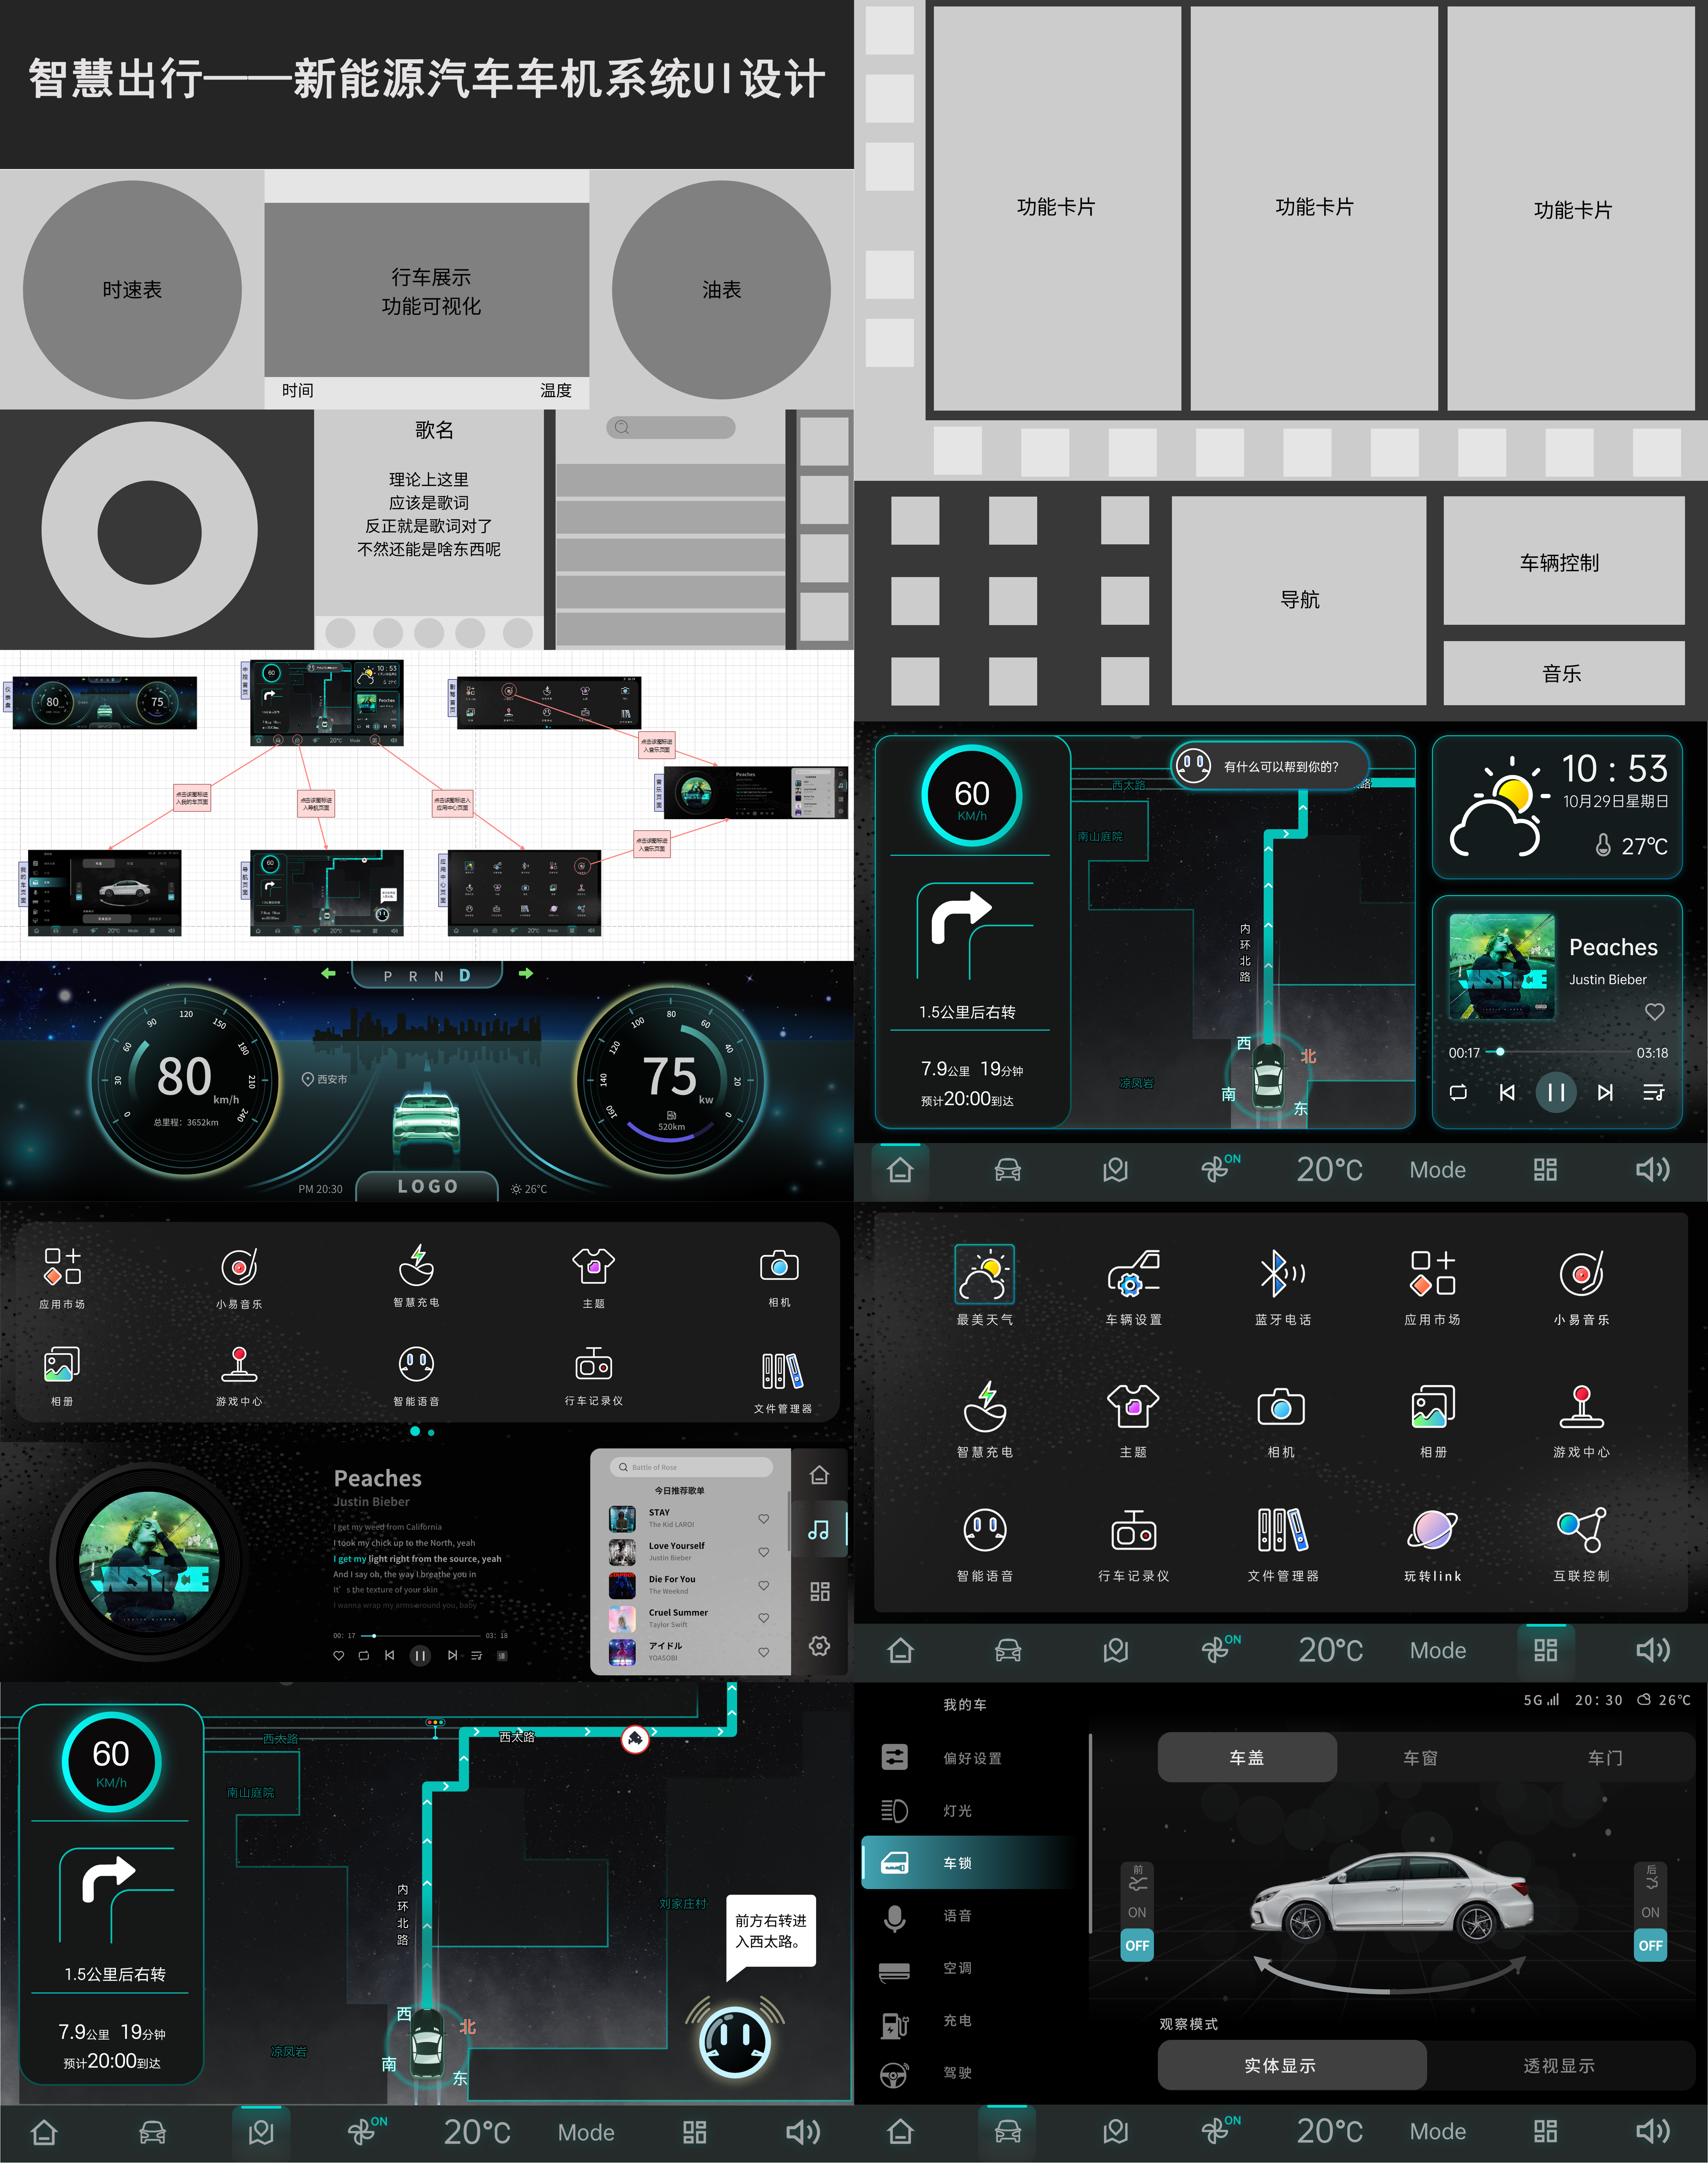Switch to the 车窗 tab
Viewport: 1708px width, 2164px height.
[1420, 1758]
